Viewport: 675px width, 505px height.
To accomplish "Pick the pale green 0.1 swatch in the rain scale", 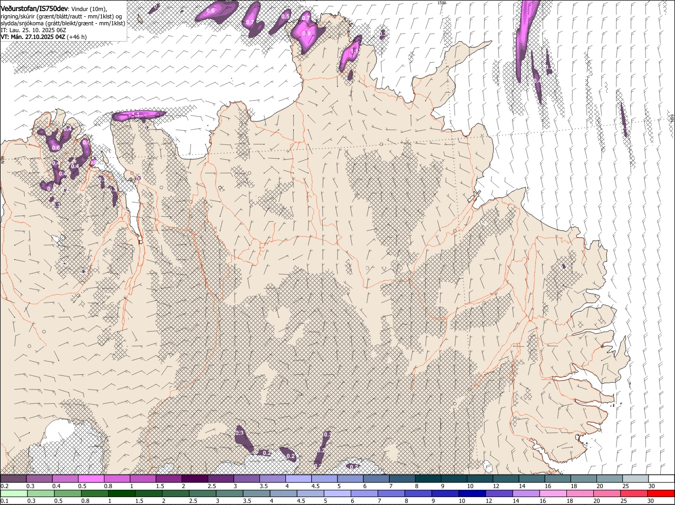I will (14, 493).
